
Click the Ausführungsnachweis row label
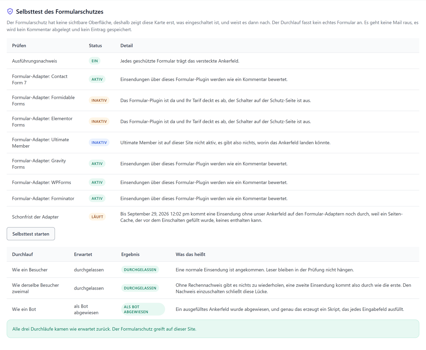point(35,61)
